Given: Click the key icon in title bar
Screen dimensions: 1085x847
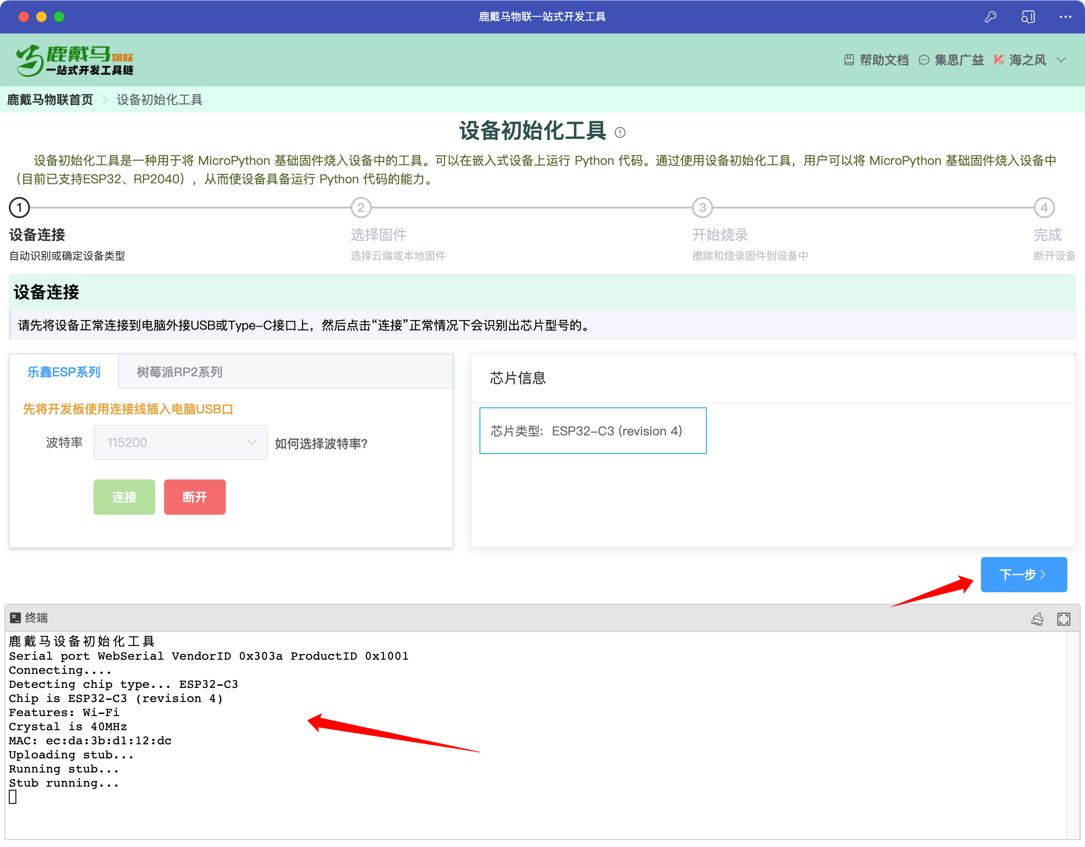Looking at the screenshot, I should point(990,17).
